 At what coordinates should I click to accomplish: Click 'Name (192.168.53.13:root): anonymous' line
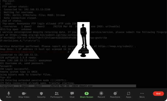[x=26, y=60]
